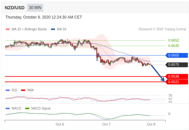The width and height of the screenshot is (189, 130).
Task: Toggle the 9MA legend marker
Action: pyautogui.click(x=23, y=90)
